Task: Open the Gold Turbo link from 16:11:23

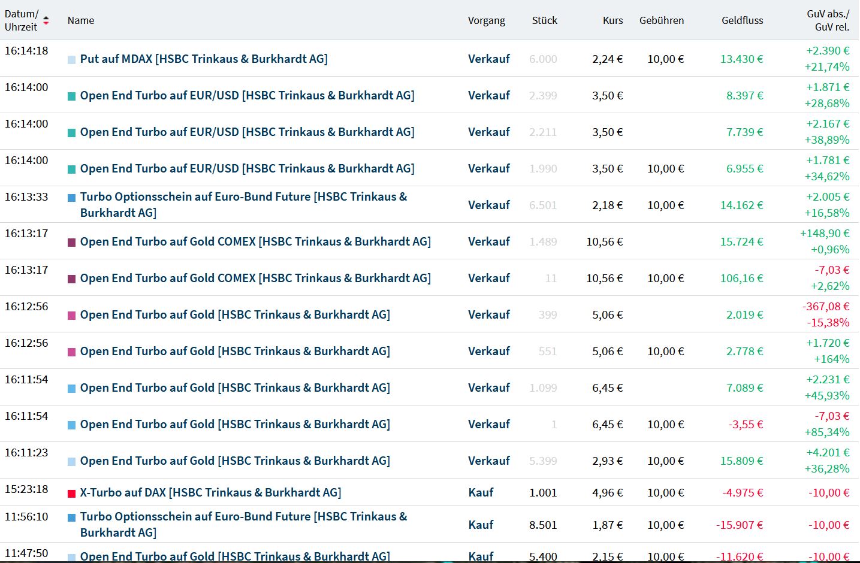Action: [x=235, y=461]
